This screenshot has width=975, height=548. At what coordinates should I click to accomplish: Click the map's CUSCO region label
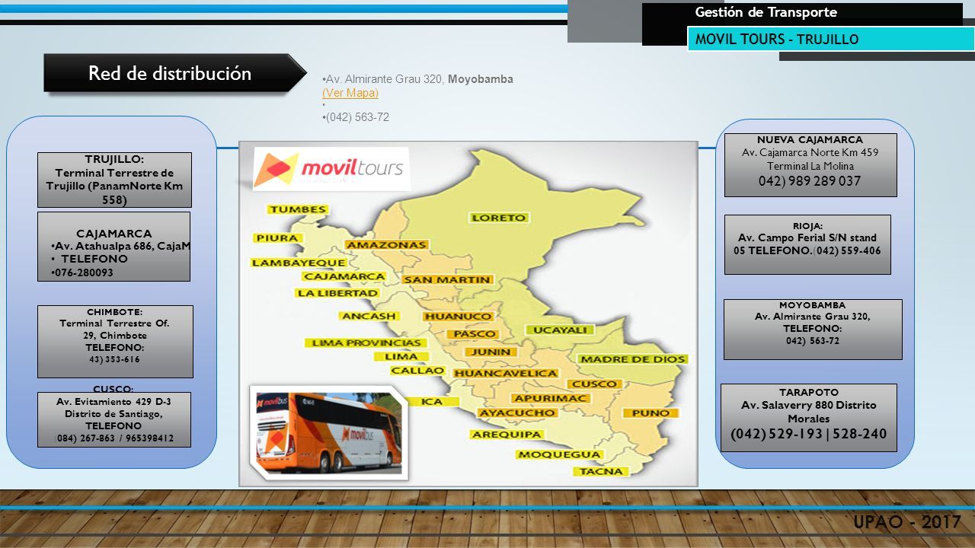click(594, 384)
